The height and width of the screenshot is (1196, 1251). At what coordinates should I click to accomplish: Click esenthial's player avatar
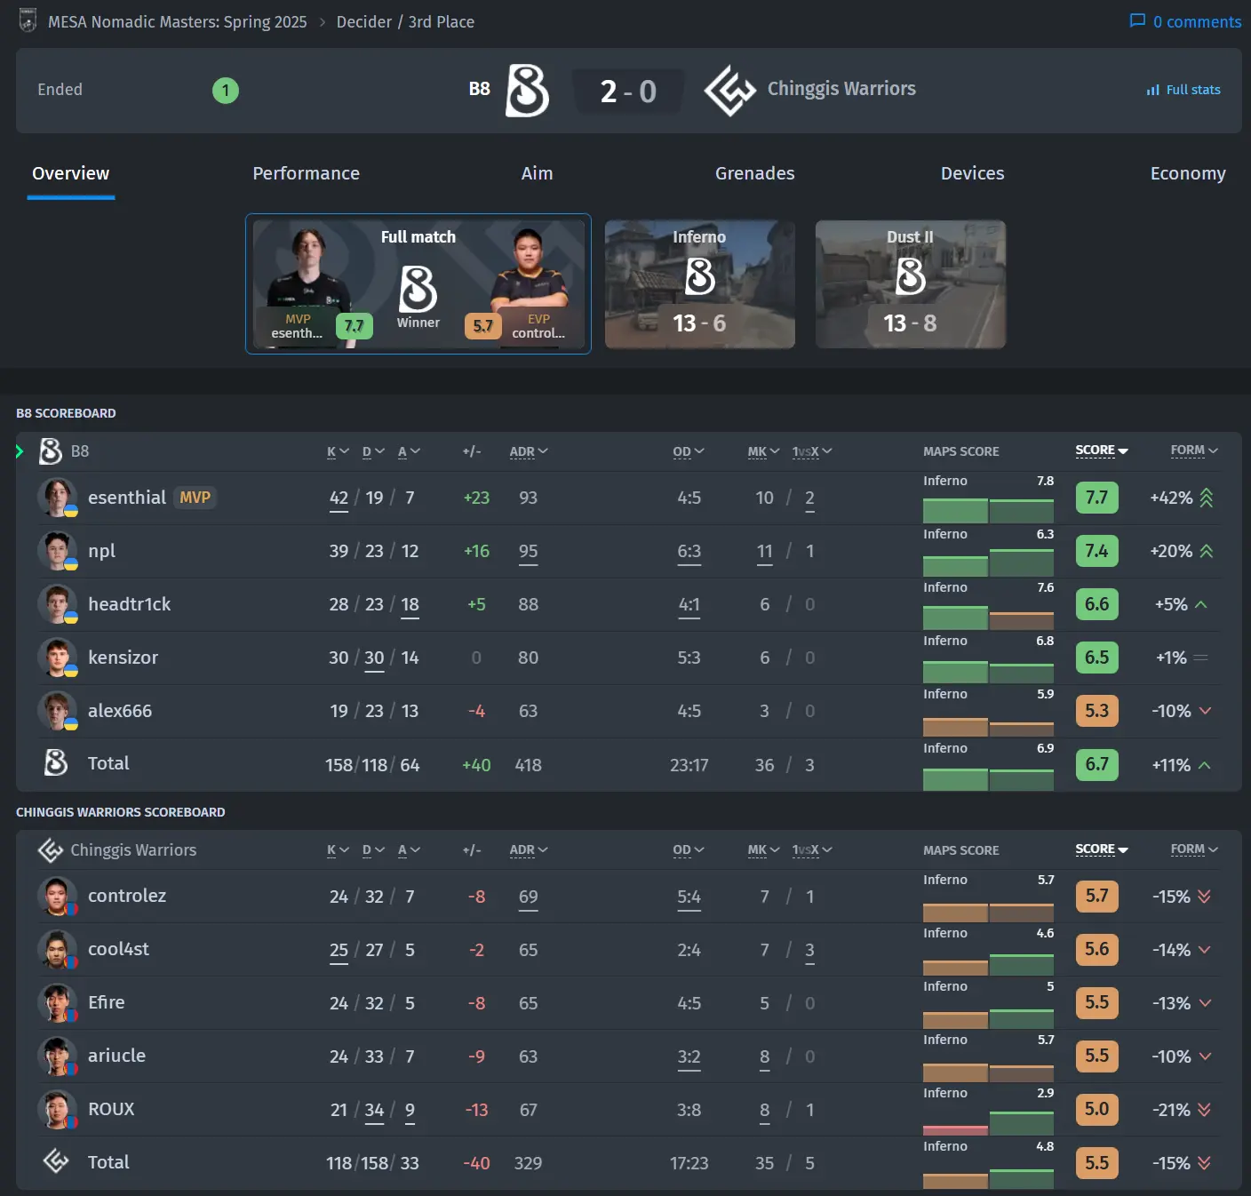58,498
